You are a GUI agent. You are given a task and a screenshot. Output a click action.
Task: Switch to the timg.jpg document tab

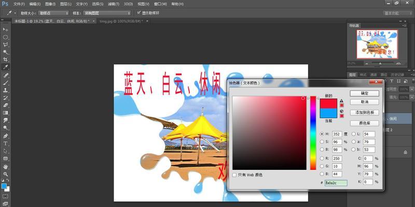[x=121, y=21]
